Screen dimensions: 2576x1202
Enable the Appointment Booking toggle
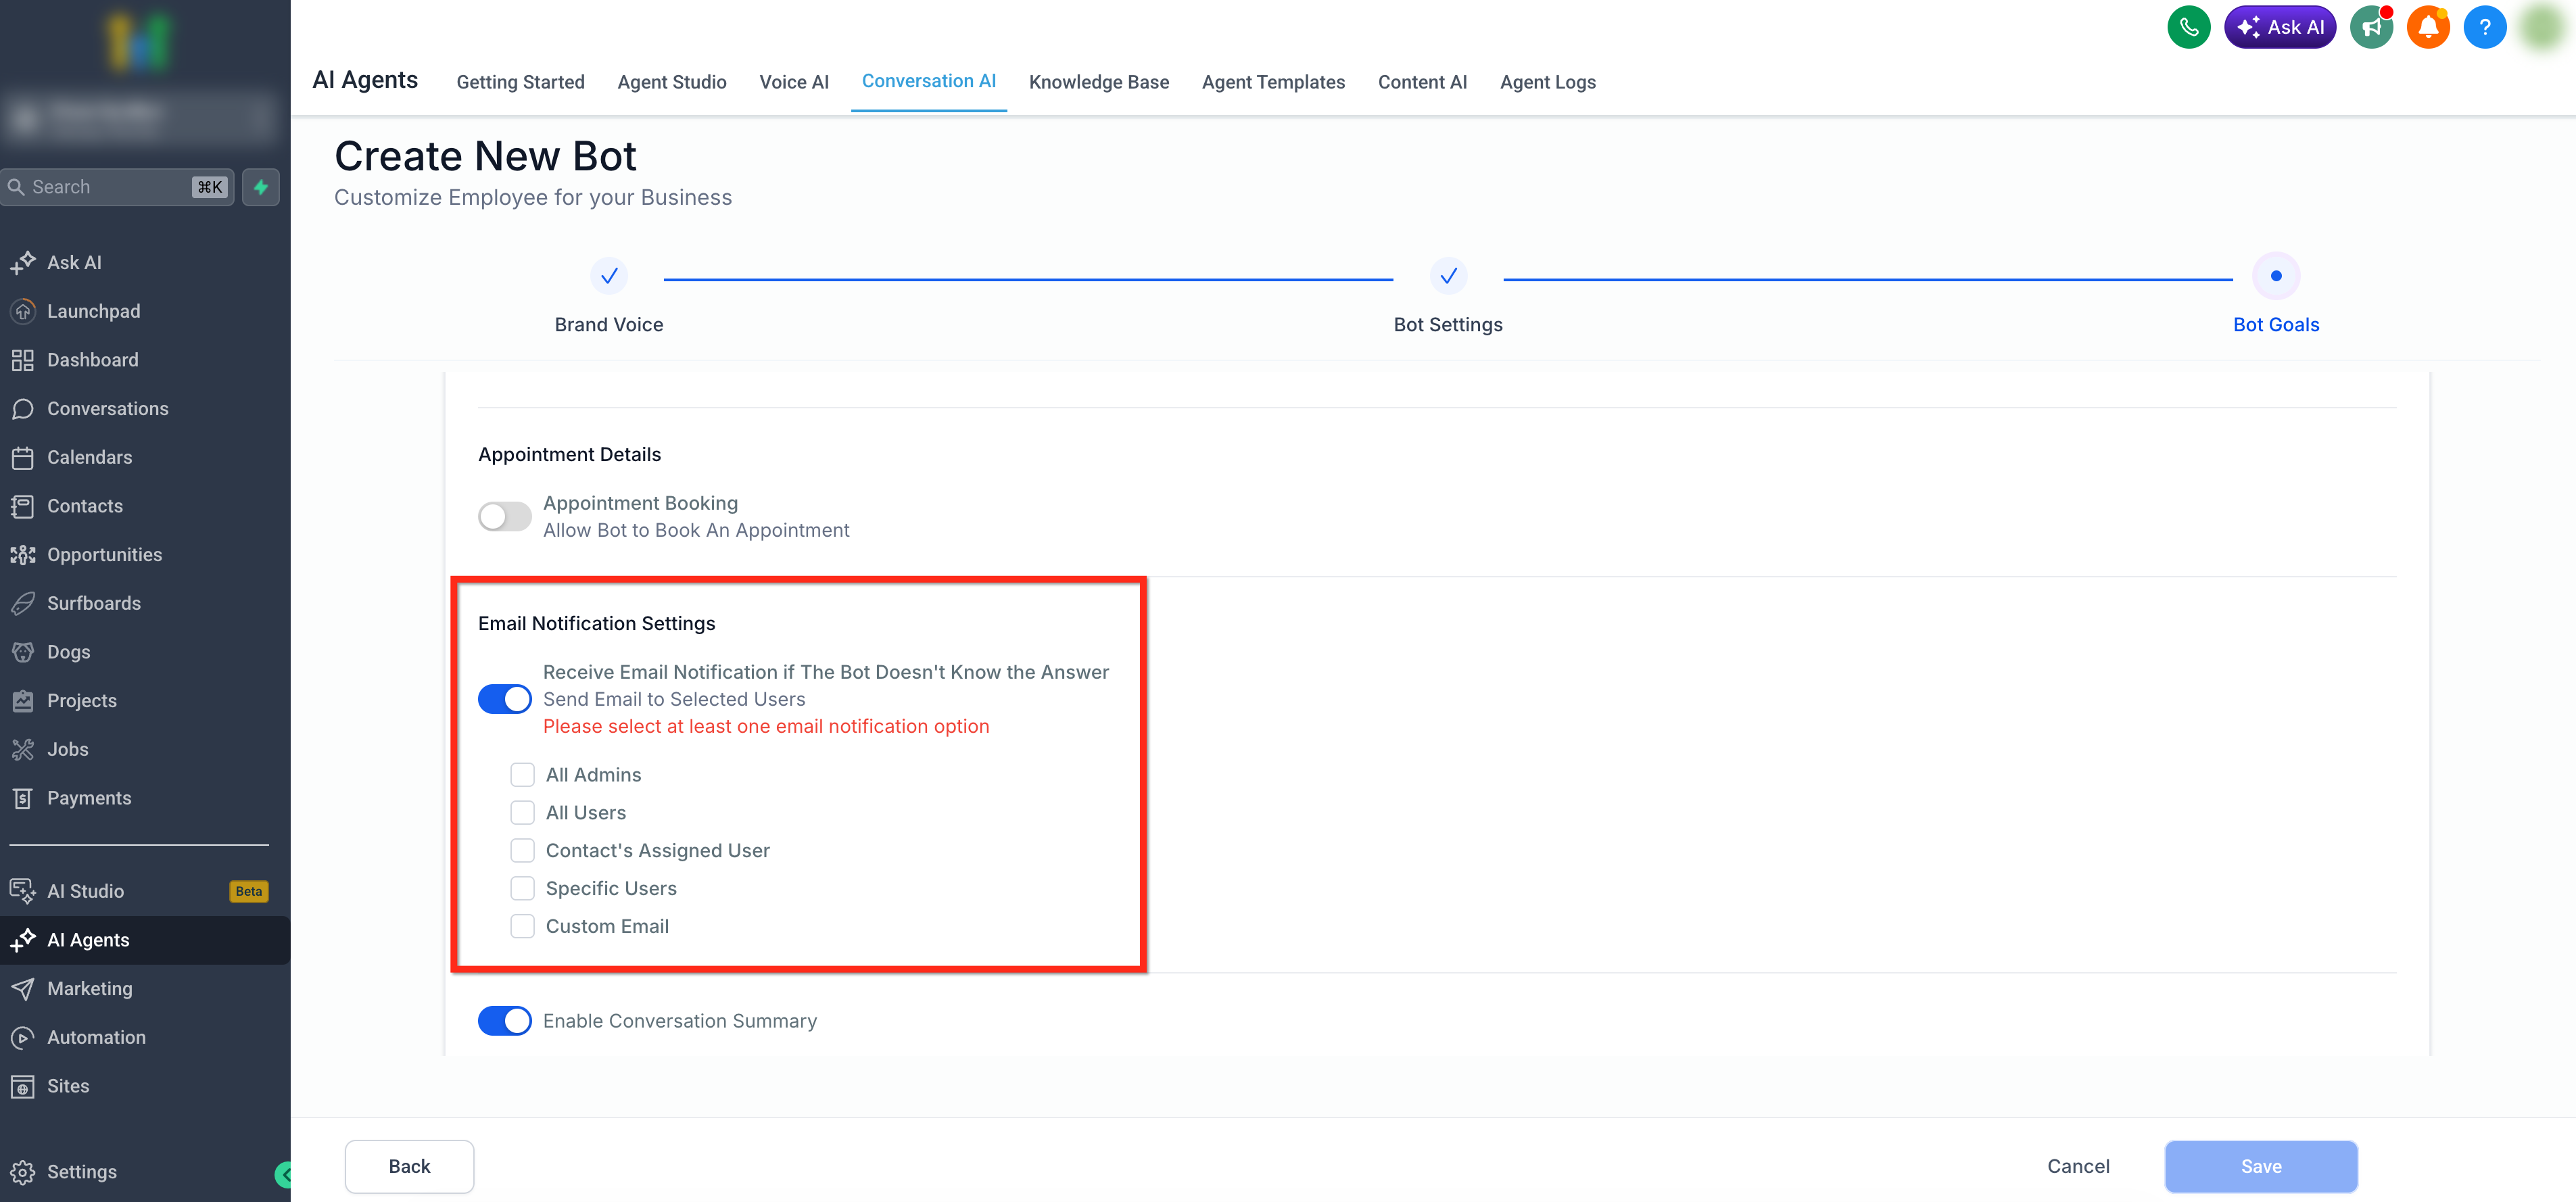pos(505,516)
